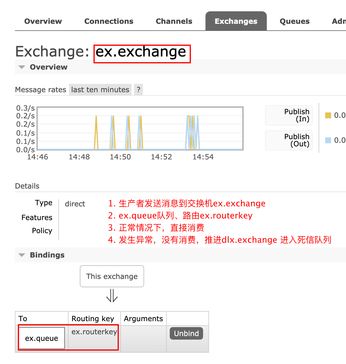Change the last ten minutes range
Image resolution: width=346 pixels, height=364 pixels.
(100, 90)
